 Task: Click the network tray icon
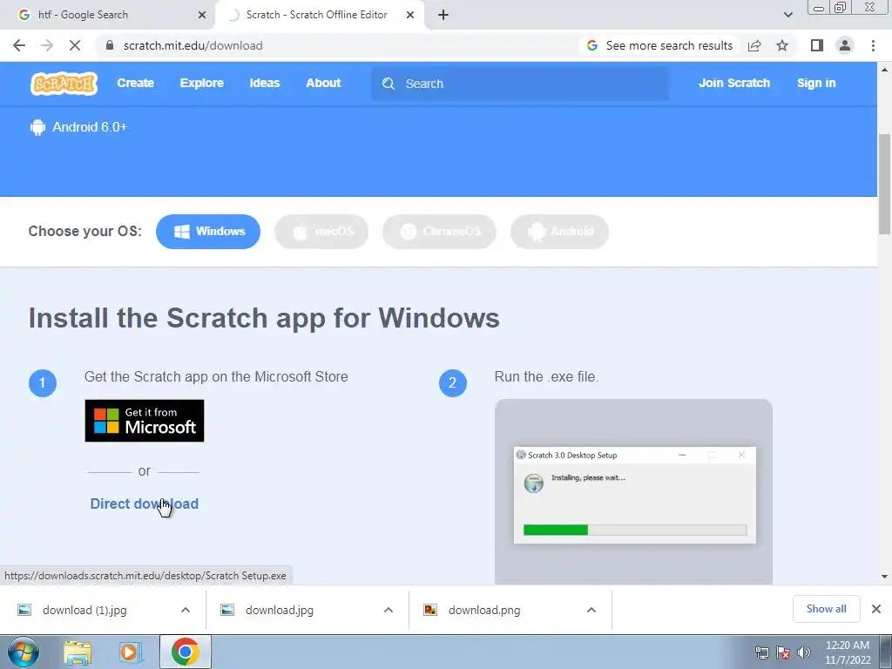click(761, 652)
